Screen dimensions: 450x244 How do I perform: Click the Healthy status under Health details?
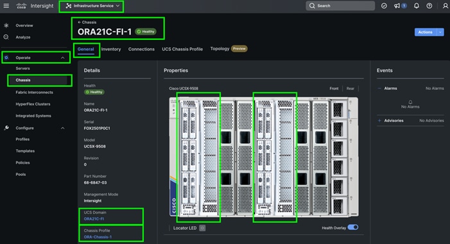[94, 92]
